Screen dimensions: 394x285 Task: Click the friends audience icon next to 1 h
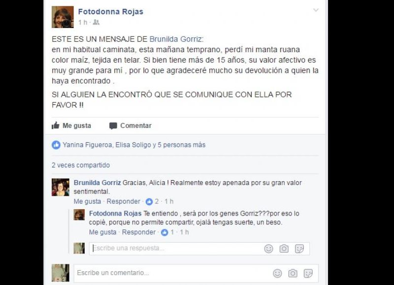[96, 22]
